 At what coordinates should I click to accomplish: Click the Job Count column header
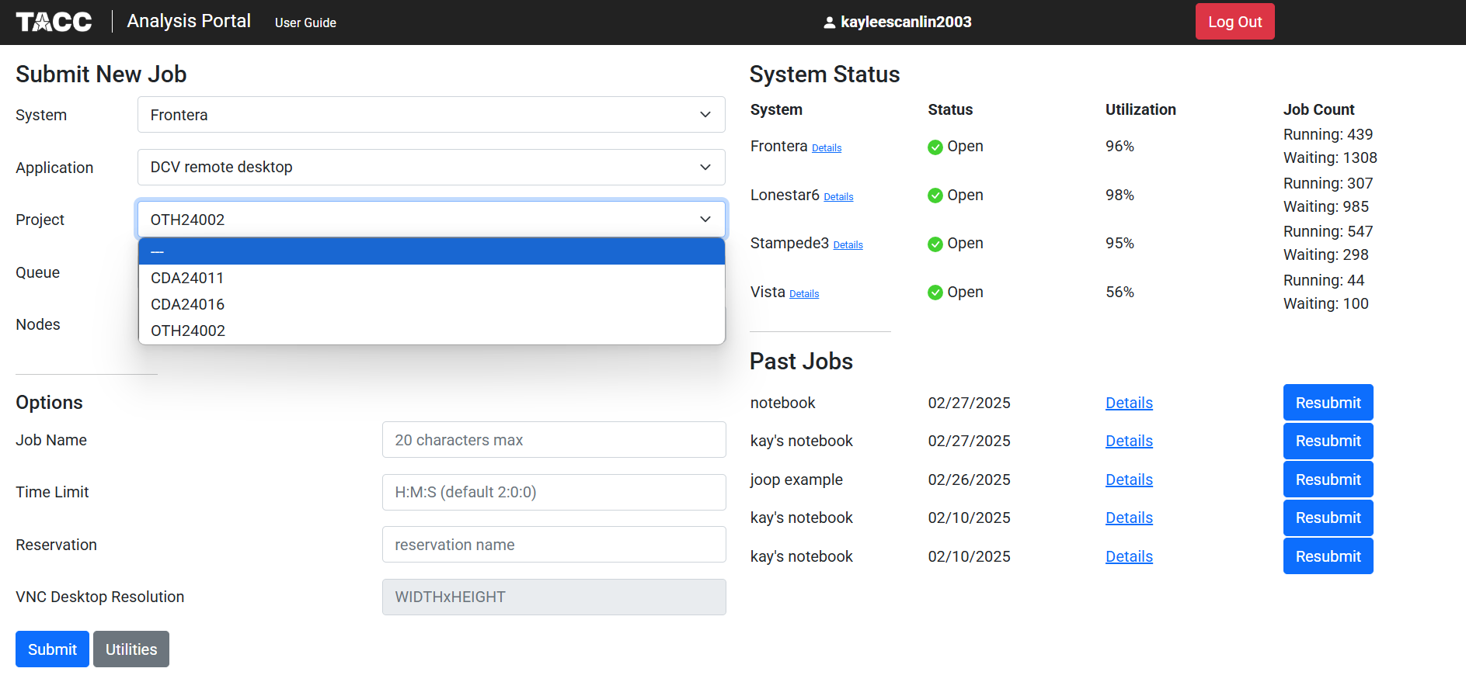(x=1318, y=109)
